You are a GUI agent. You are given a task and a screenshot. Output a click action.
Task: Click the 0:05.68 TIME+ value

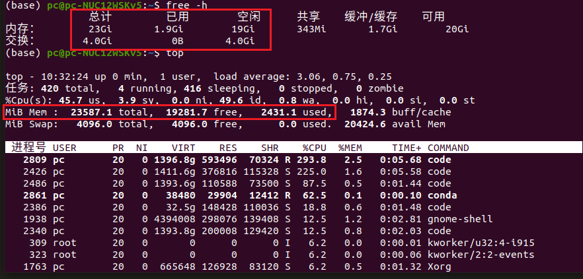(x=401, y=160)
